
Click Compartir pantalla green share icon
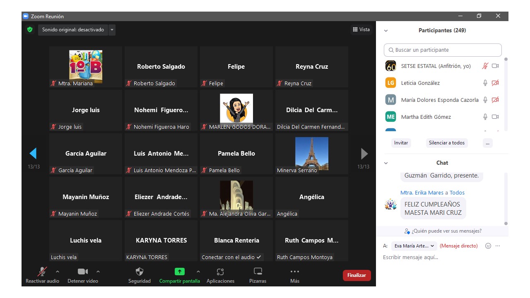(x=179, y=272)
